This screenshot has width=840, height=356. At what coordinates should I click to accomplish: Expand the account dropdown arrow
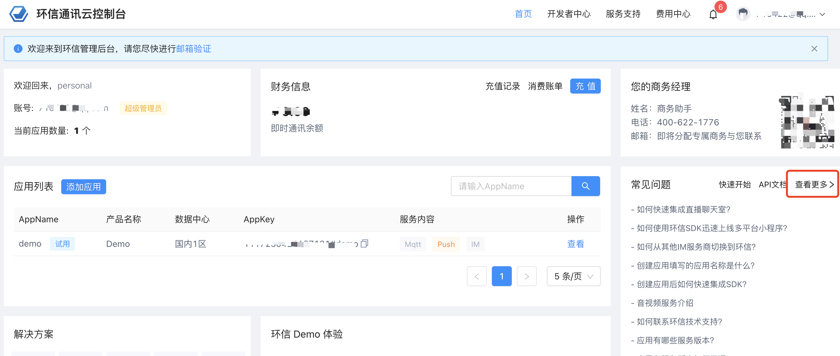tap(823, 14)
